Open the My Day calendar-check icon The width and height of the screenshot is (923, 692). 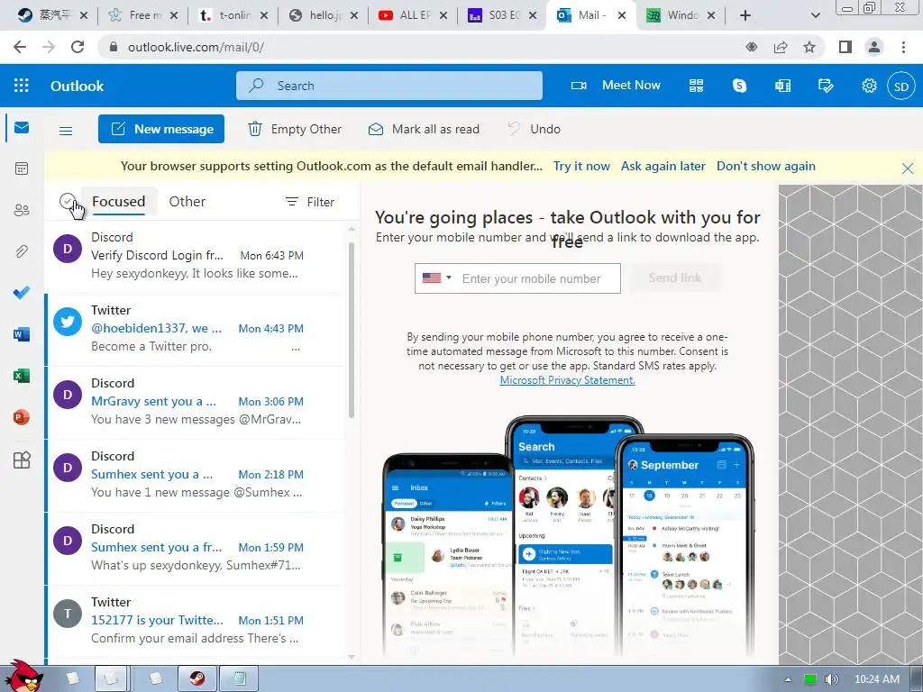coord(826,86)
